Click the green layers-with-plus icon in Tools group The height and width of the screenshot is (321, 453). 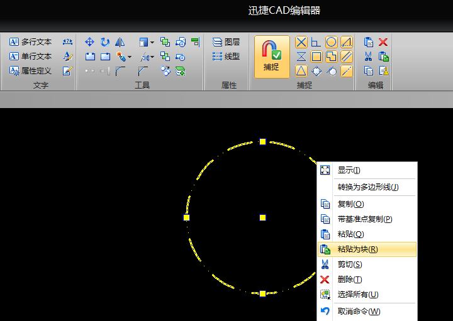click(181, 70)
